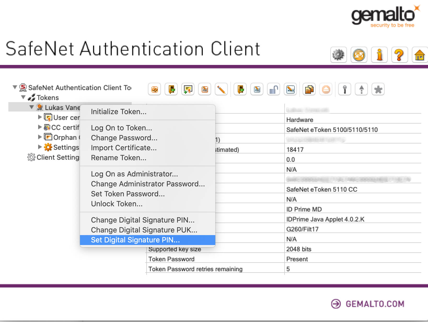Click blue Change Administrator Password icon
This screenshot has height=322, width=428.
pyautogui.click(x=257, y=90)
